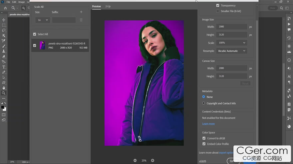Click the Canvas Size Height field
The image size is (293, 164).
click(231, 76)
